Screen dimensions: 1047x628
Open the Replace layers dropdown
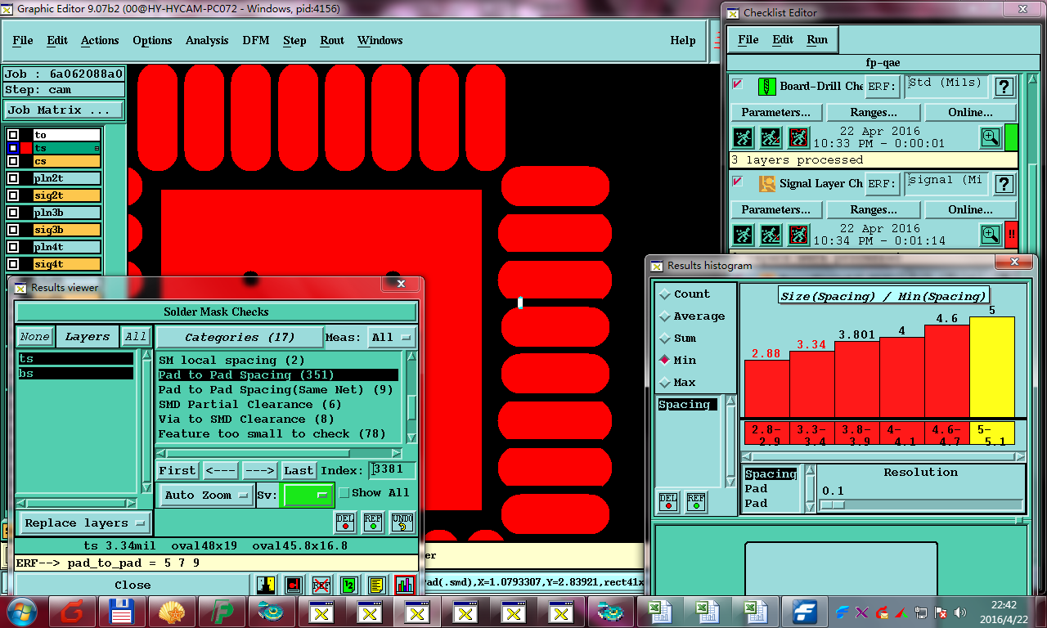85,523
